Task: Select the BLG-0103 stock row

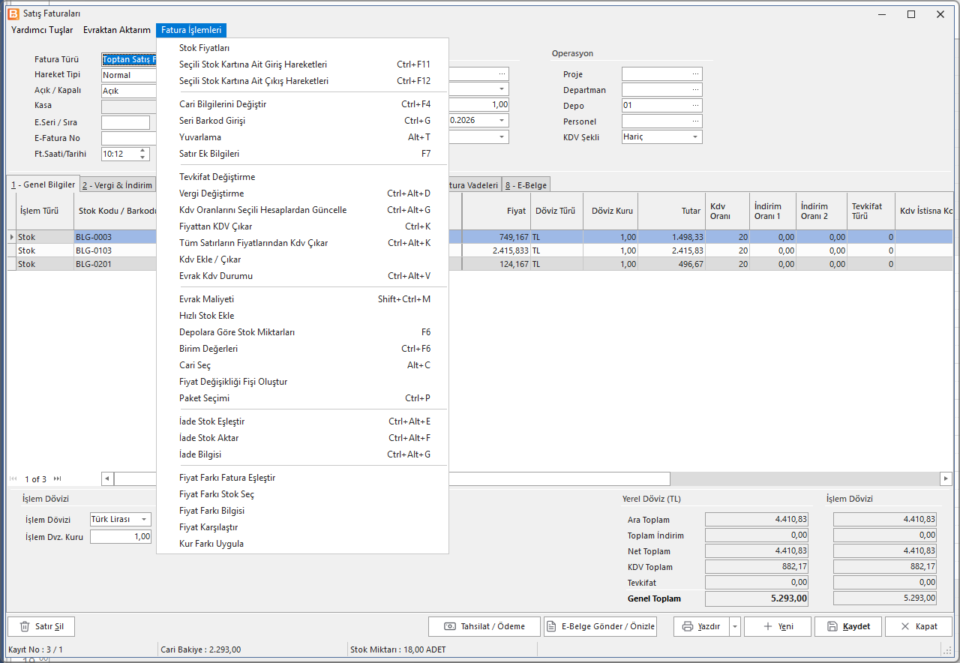Action: [480, 250]
